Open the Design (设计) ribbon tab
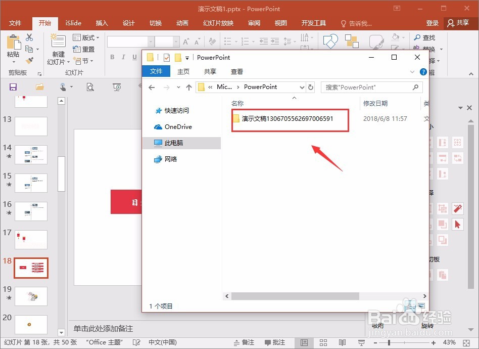The image size is (479, 349). 129,23
